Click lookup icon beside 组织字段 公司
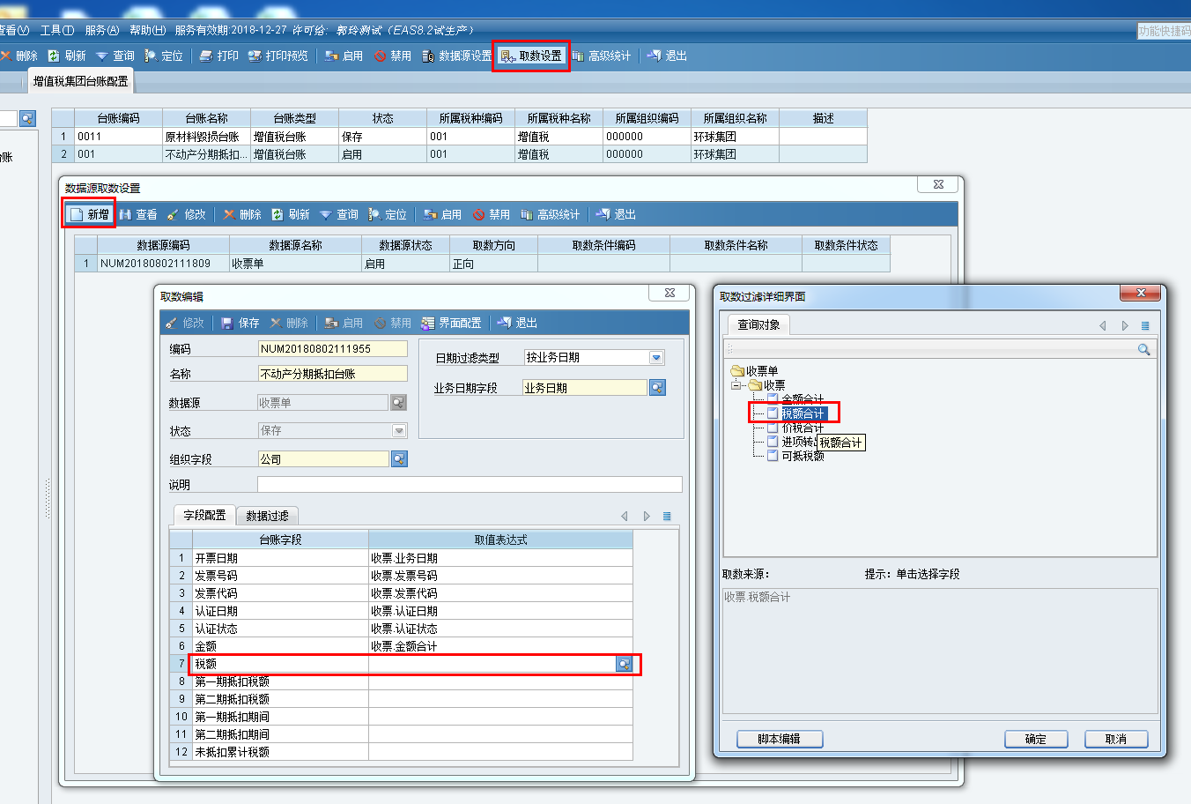The image size is (1191, 804). (x=399, y=459)
